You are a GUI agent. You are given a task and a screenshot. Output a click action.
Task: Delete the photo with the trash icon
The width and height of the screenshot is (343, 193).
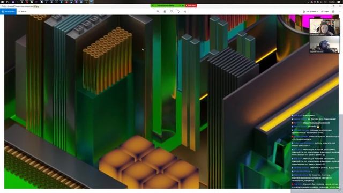click(x=165, y=12)
